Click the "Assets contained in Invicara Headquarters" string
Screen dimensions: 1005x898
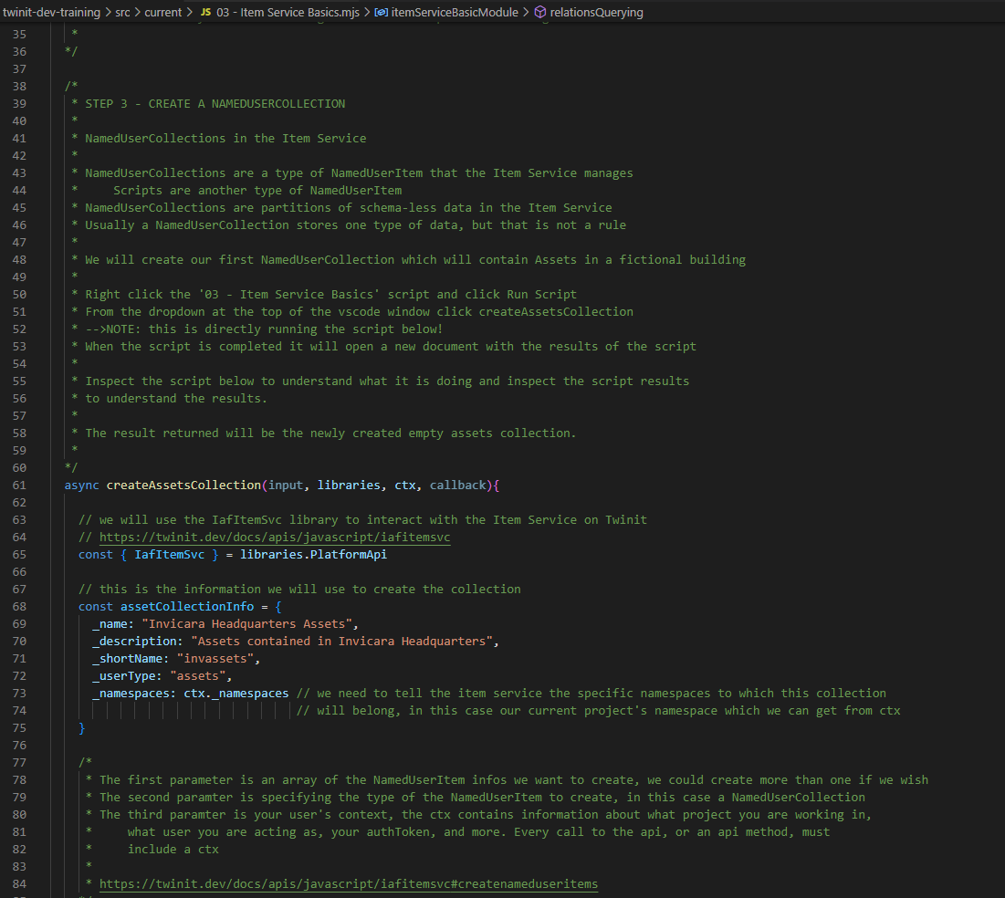pyautogui.click(x=341, y=641)
